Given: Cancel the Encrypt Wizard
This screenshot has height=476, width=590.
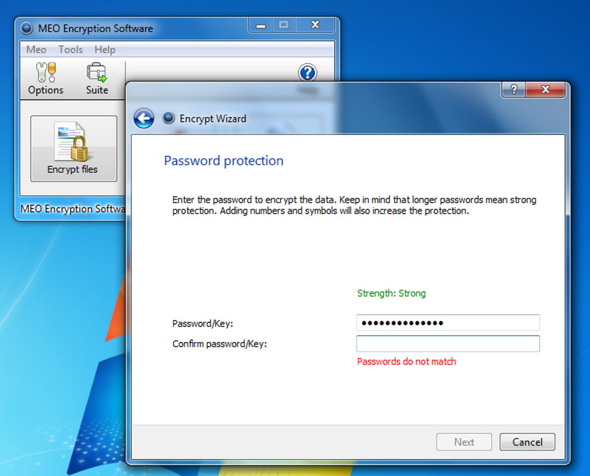Looking at the screenshot, I should point(527,442).
